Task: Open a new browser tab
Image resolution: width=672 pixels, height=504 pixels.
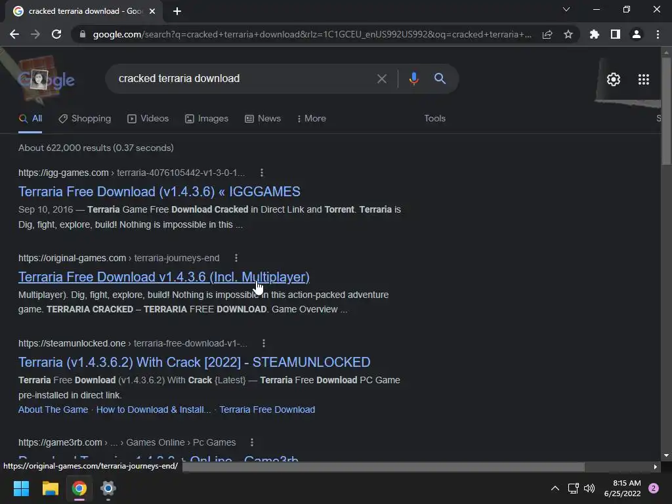Action: coord(177,11)
